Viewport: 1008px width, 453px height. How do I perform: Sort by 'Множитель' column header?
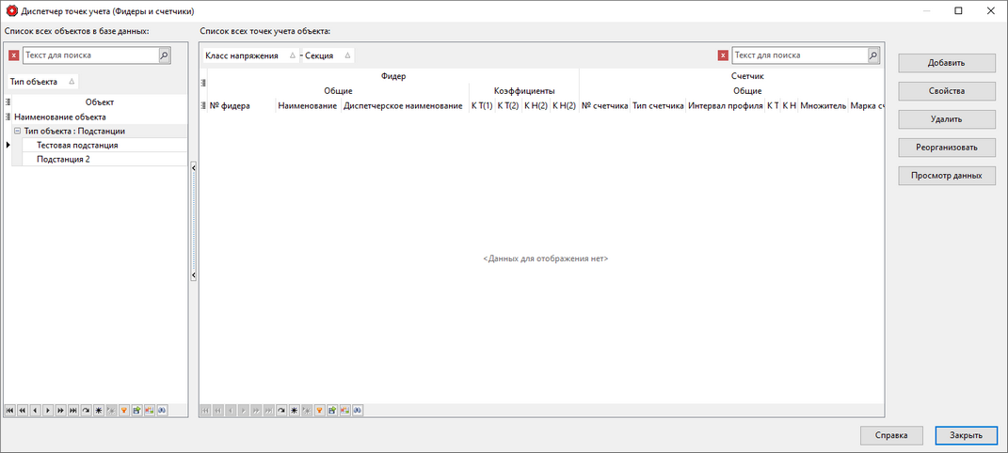click(823, 106)
